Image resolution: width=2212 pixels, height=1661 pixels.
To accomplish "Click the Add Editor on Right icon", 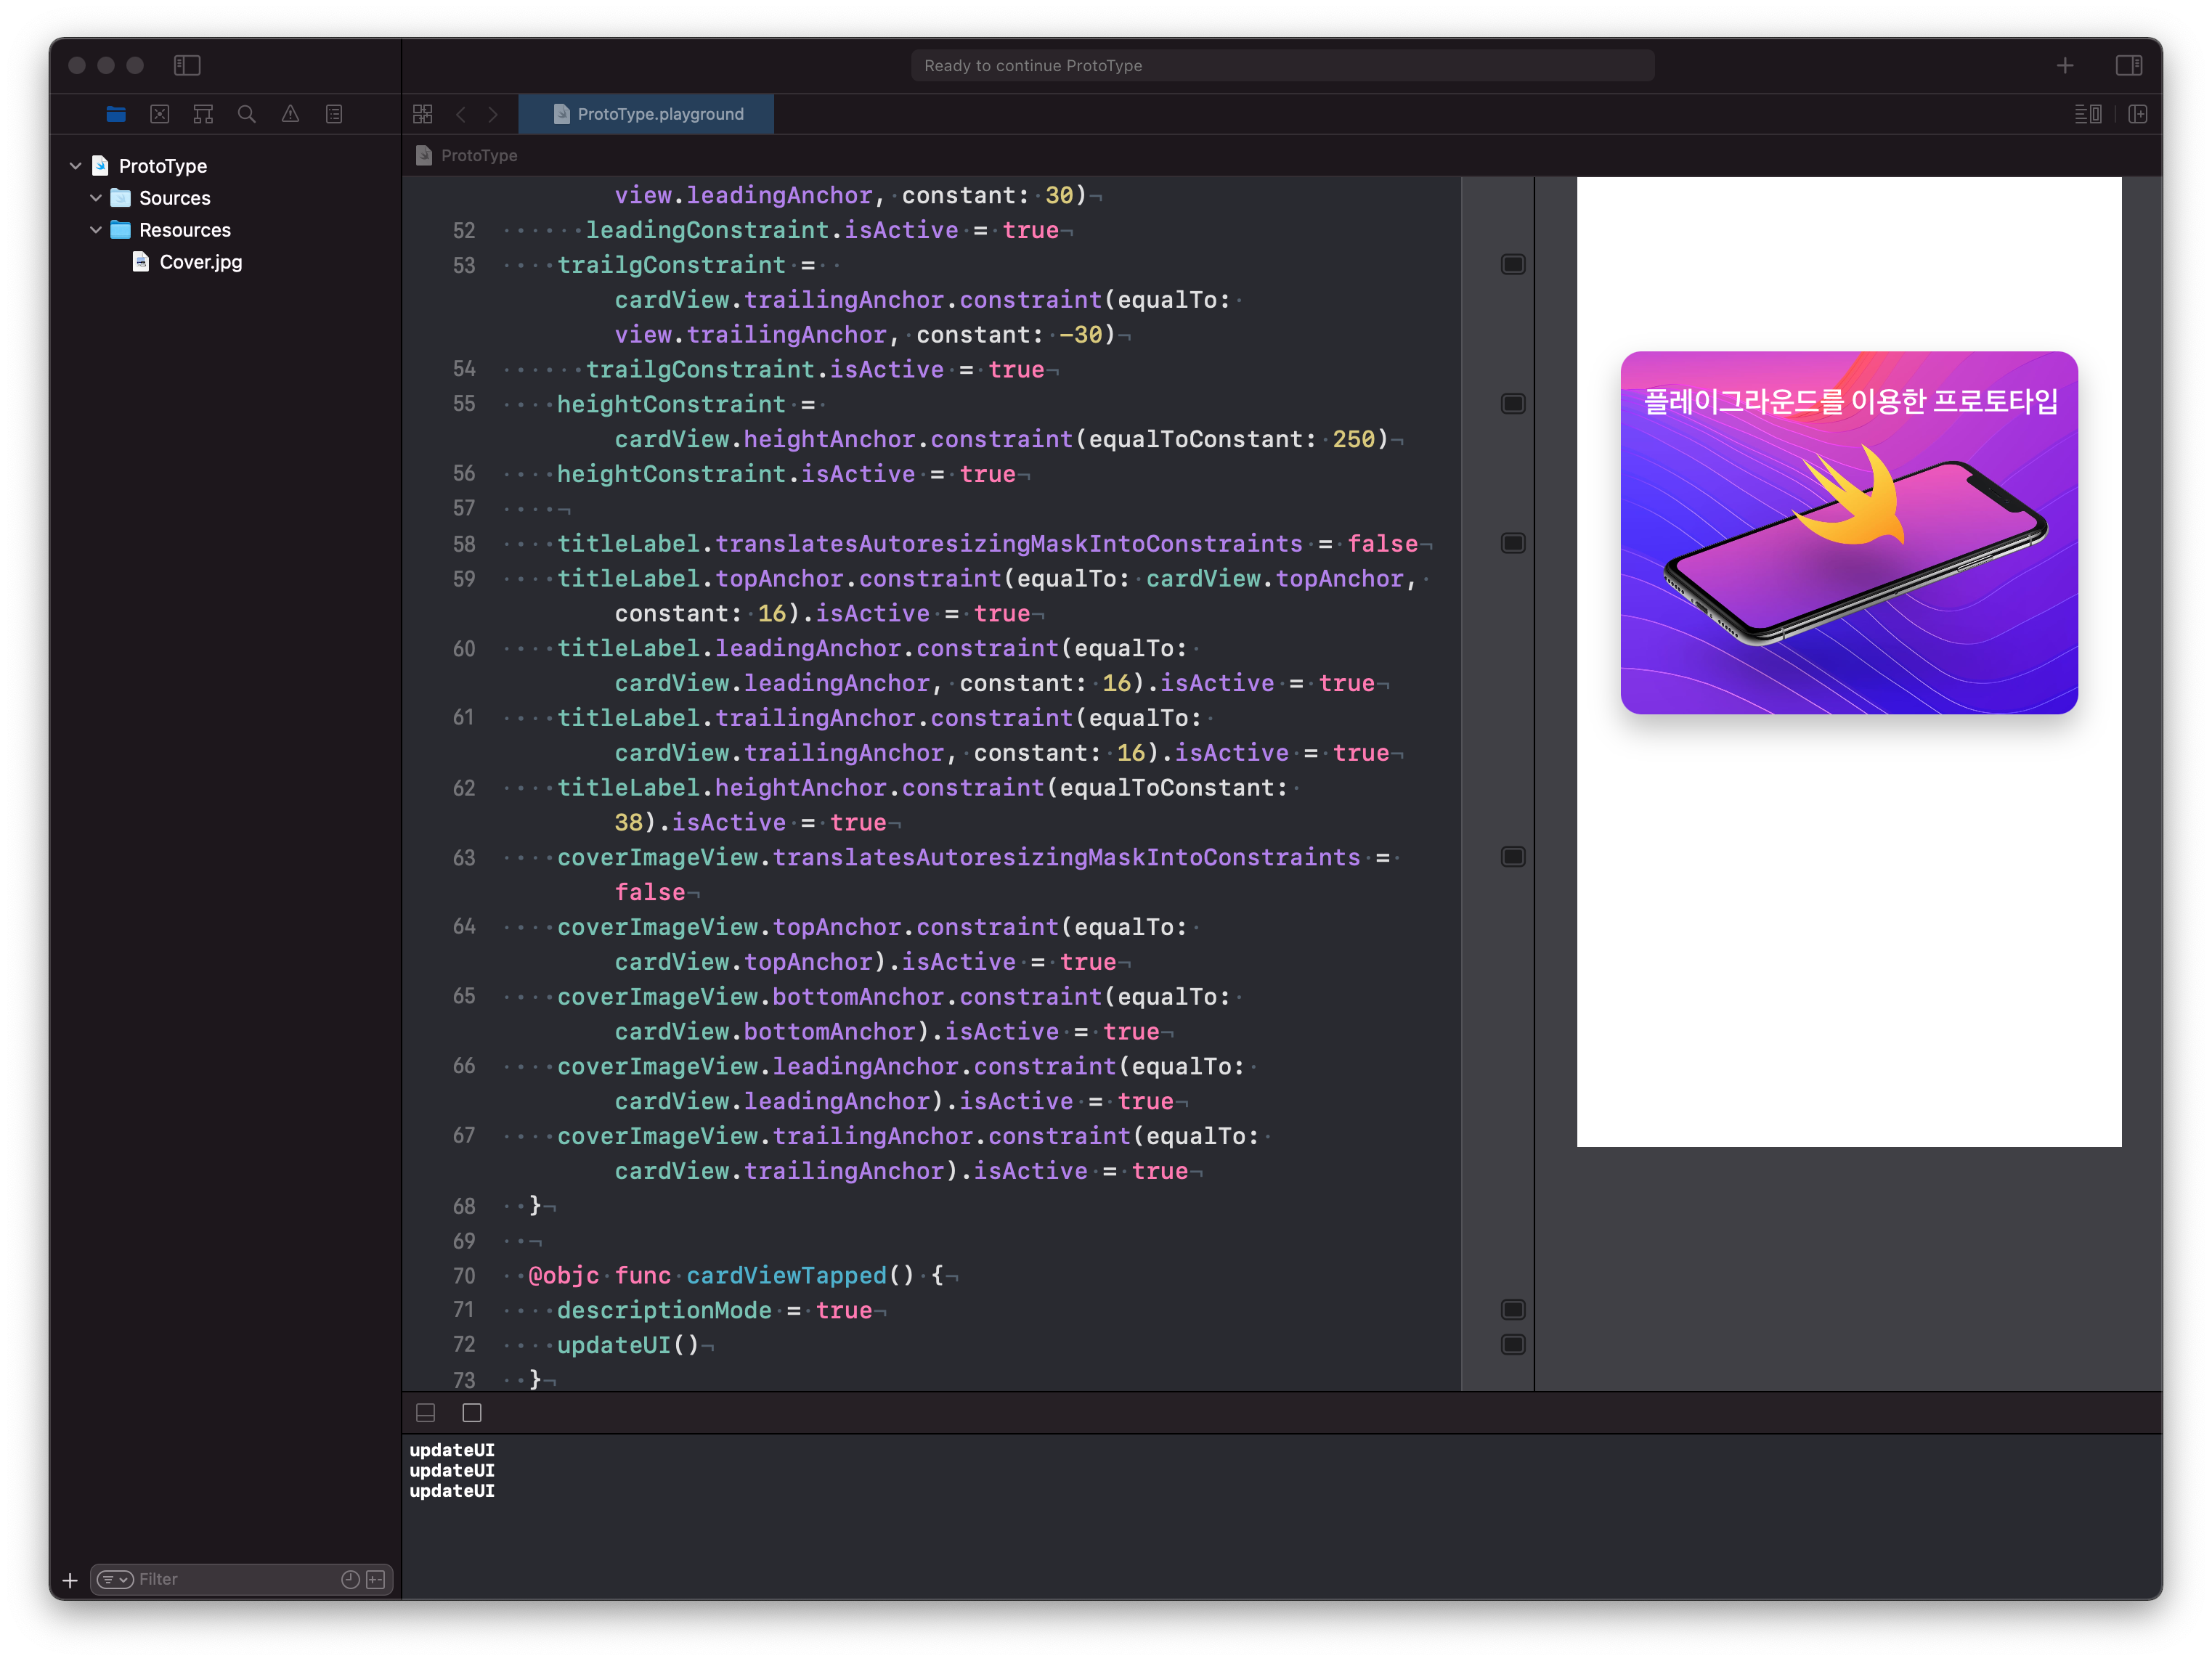I will (2138, 114).
